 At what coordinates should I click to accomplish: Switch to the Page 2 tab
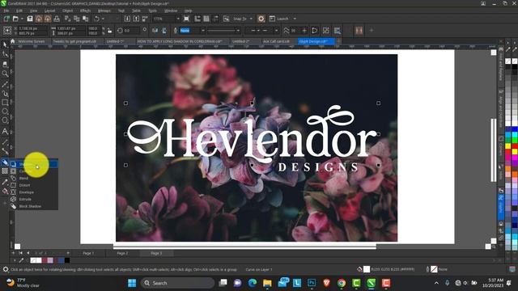[x=122, y=253]
